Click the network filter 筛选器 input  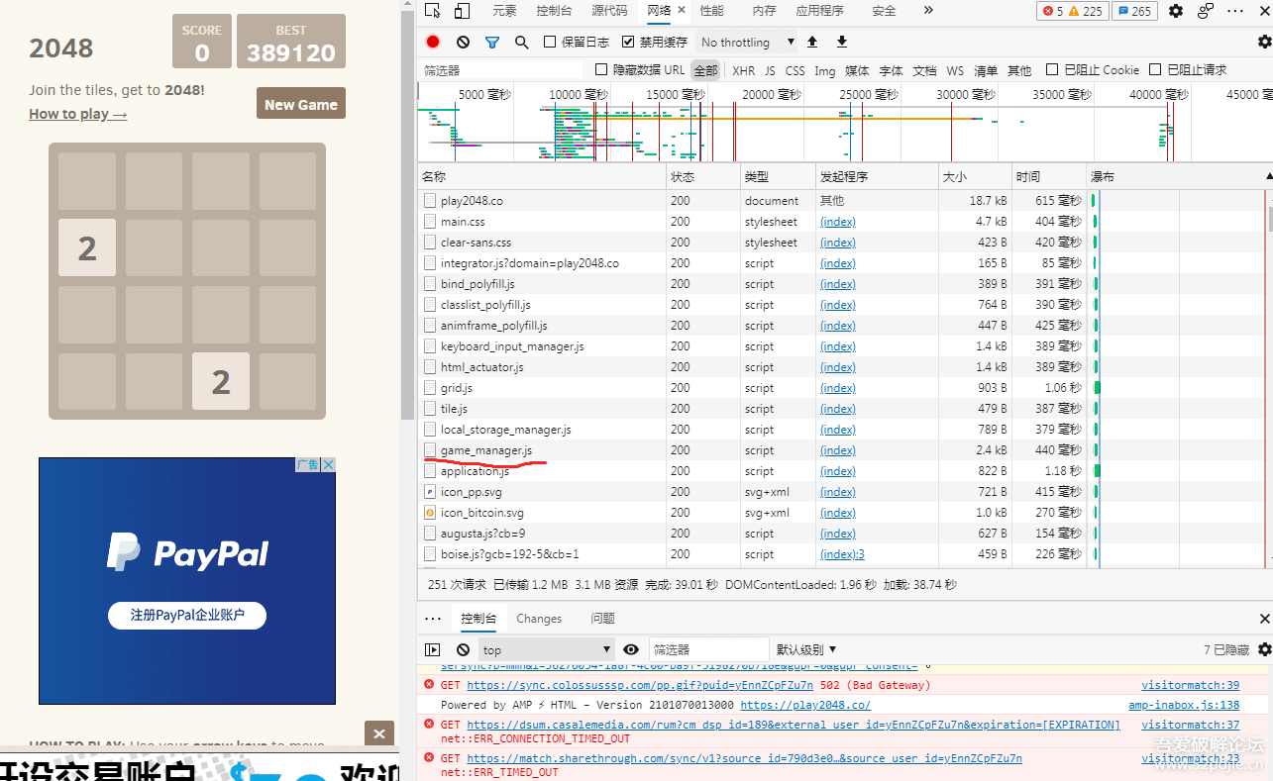(501, 70)
